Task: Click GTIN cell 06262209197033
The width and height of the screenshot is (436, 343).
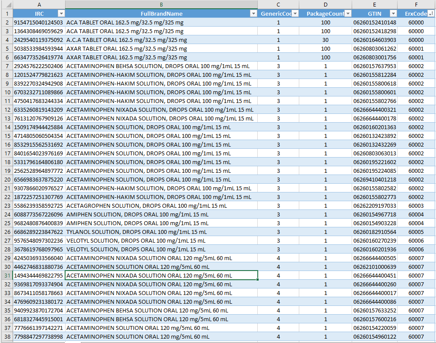Action: pyautogui.click(x=374, y=206)
